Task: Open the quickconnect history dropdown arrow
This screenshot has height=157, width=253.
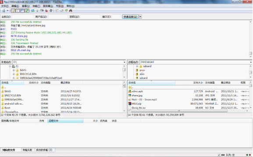Action: (x=140, y=17)
